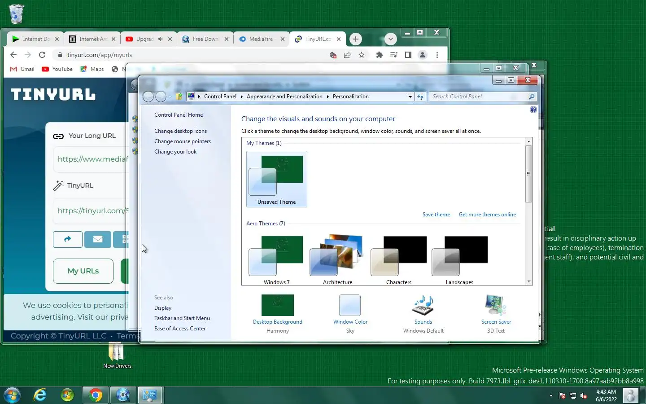This screenshot has width=646, height=404.
Task: Click the network icon in the system tray
Action: click(x=573, y=395)
